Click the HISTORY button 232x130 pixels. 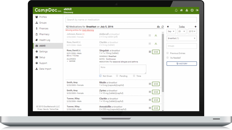click(x=182, y=64)
